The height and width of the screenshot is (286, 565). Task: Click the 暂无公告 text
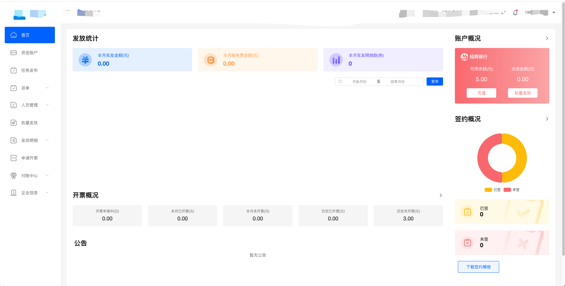coord(258,255)
